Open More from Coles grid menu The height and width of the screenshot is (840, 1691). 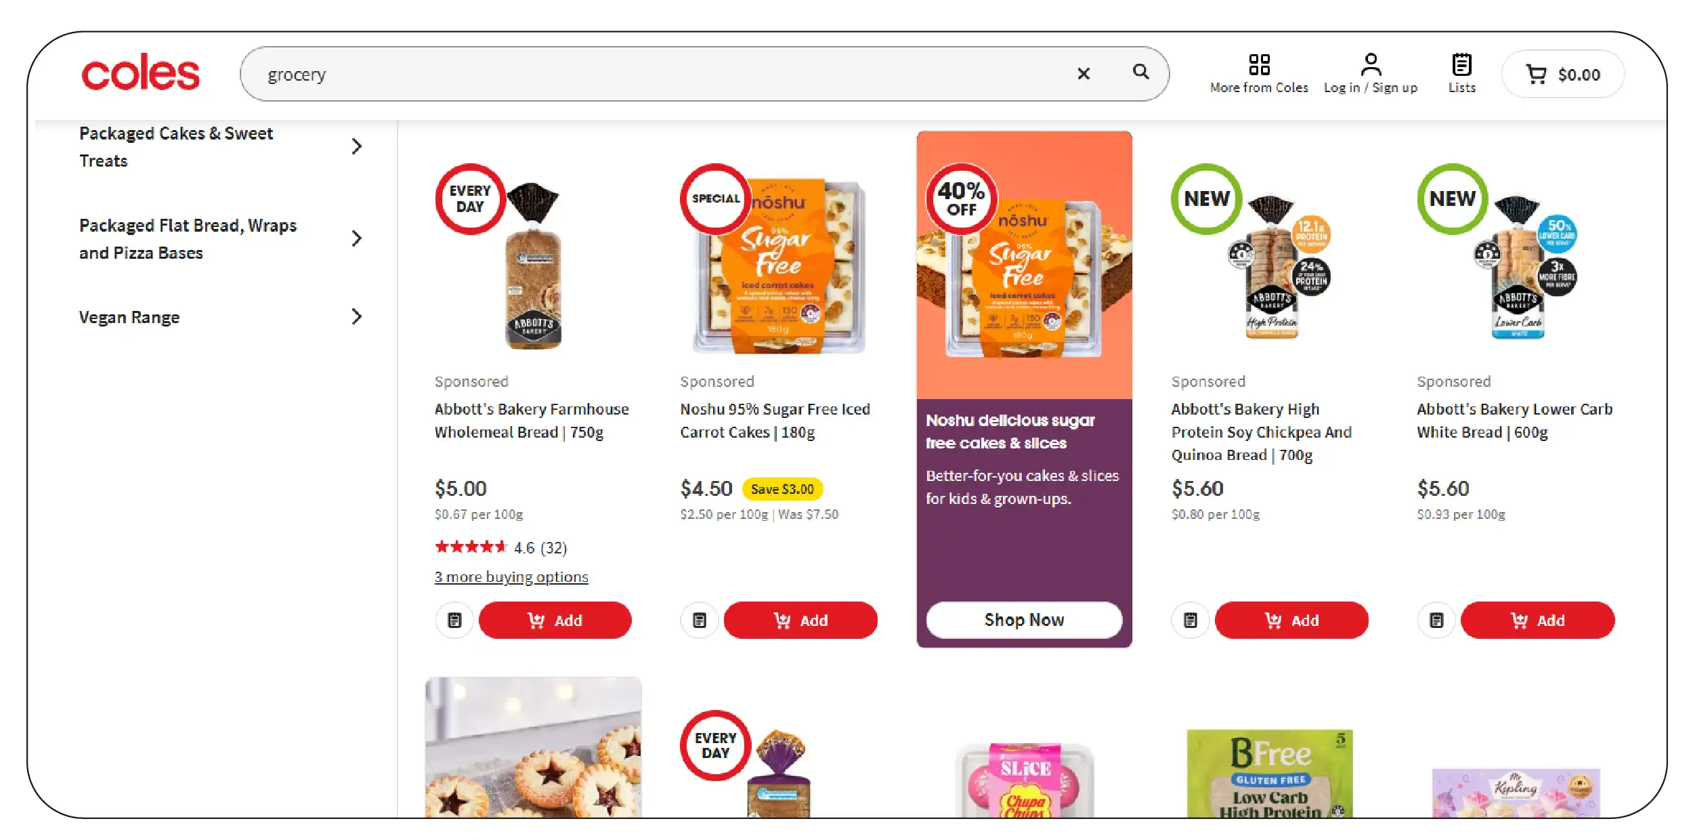(x=1259, y=73)
